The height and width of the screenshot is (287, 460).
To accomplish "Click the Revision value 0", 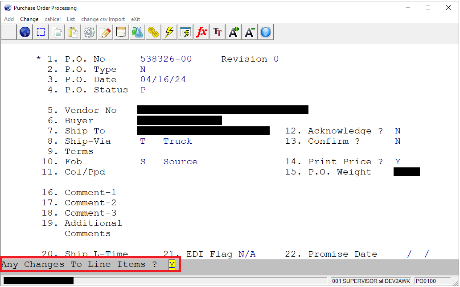I will point(276,59).
